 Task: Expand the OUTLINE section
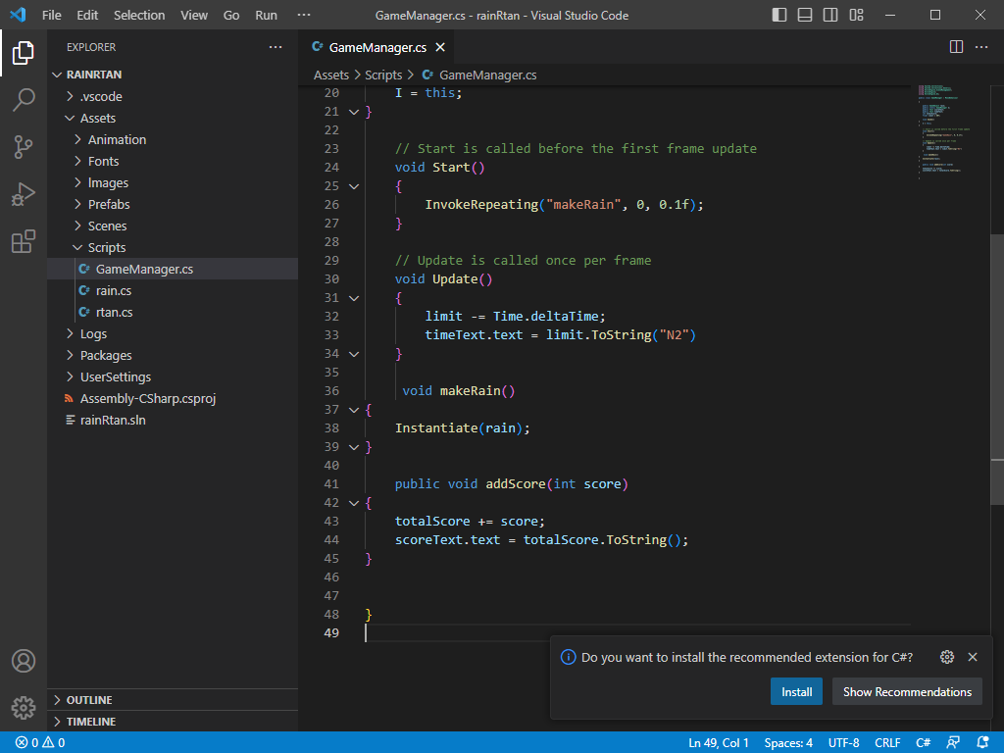click(x=57, y=700)
